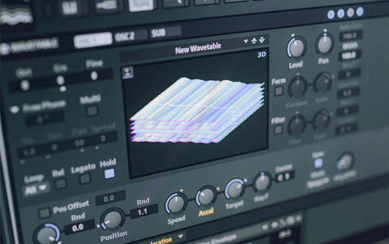Enable the Pos Offset checkbox
This screenshot has width=389, height=244.
[x=44, y=213]
